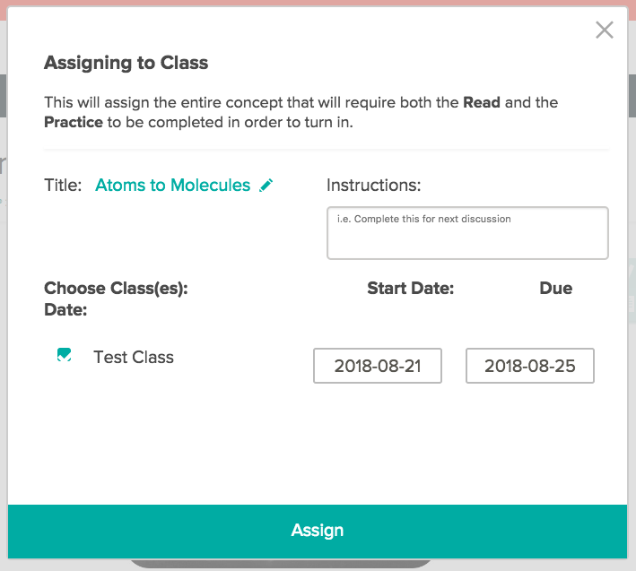Open the start date field showing 2018-08-21
This screenshot has width=636, height=571.
pyautogui.click(x=378, y=366)
